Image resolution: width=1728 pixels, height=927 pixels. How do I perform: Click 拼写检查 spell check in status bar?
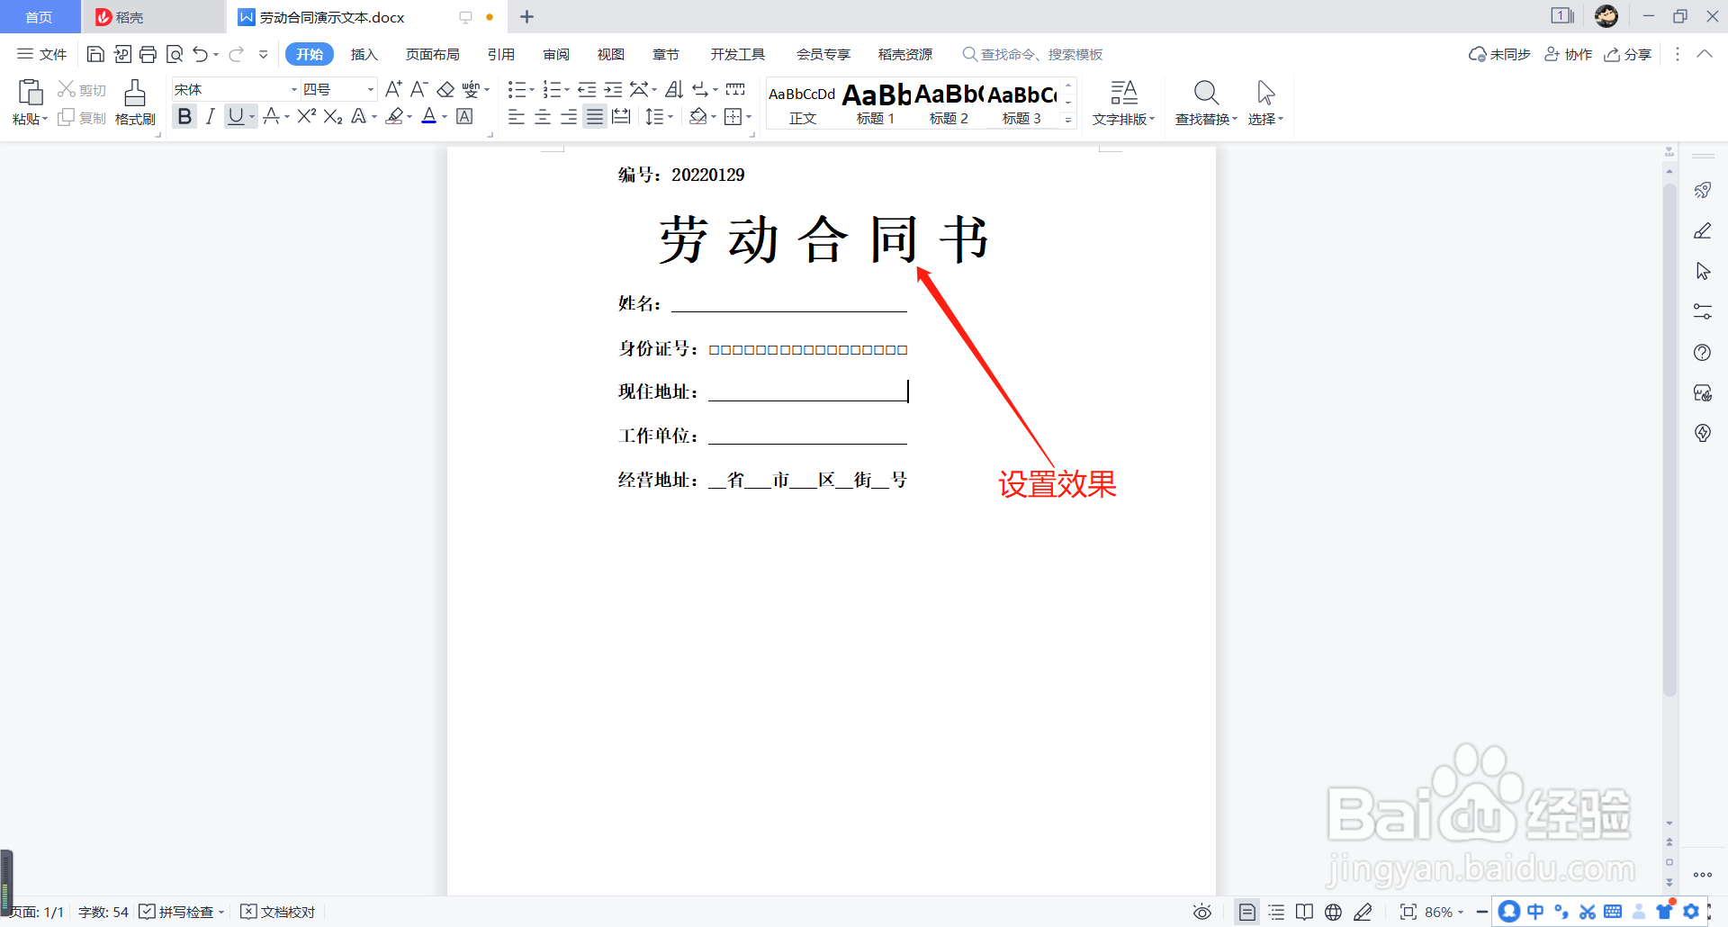tap(181, 912)
